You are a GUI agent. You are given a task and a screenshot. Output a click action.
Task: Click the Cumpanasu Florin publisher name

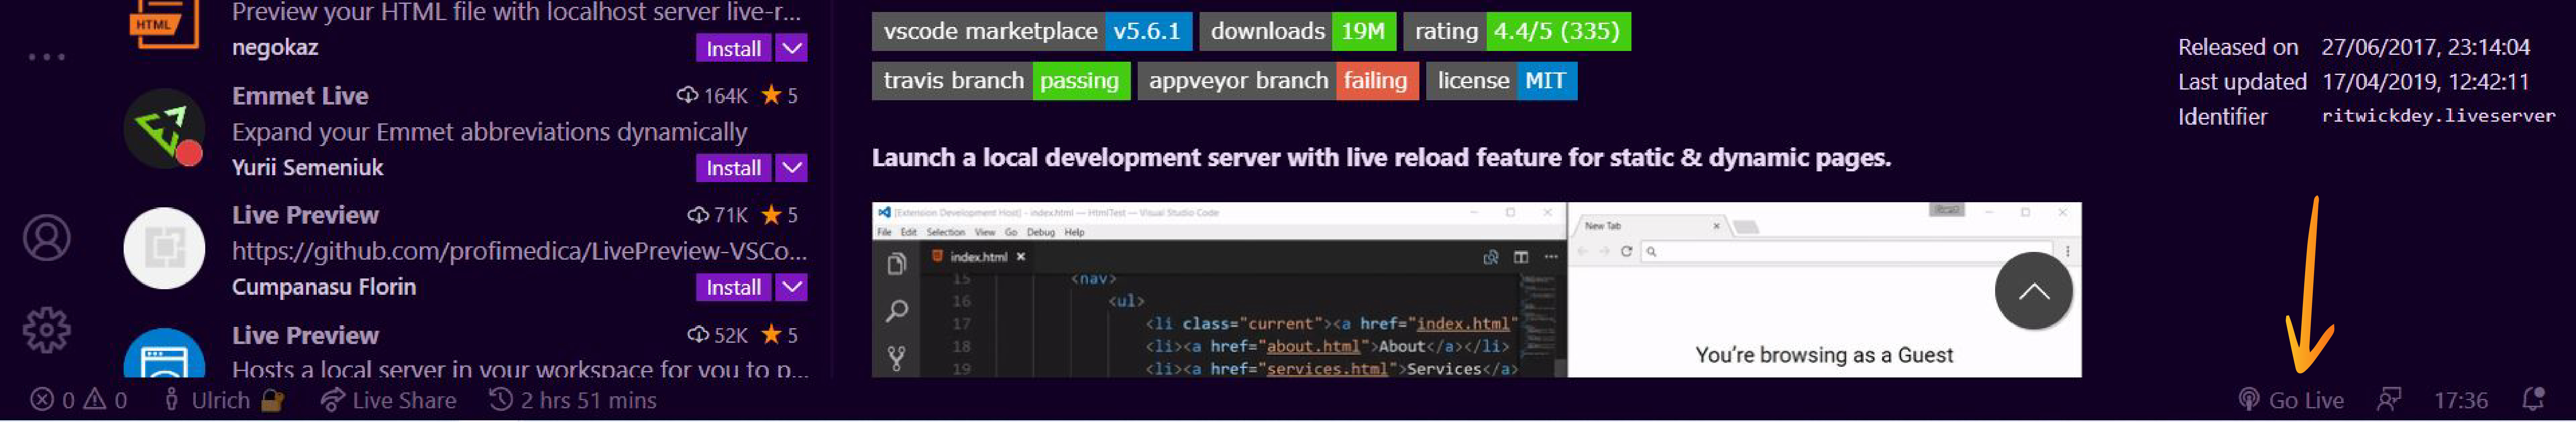[x=324, y=287]
